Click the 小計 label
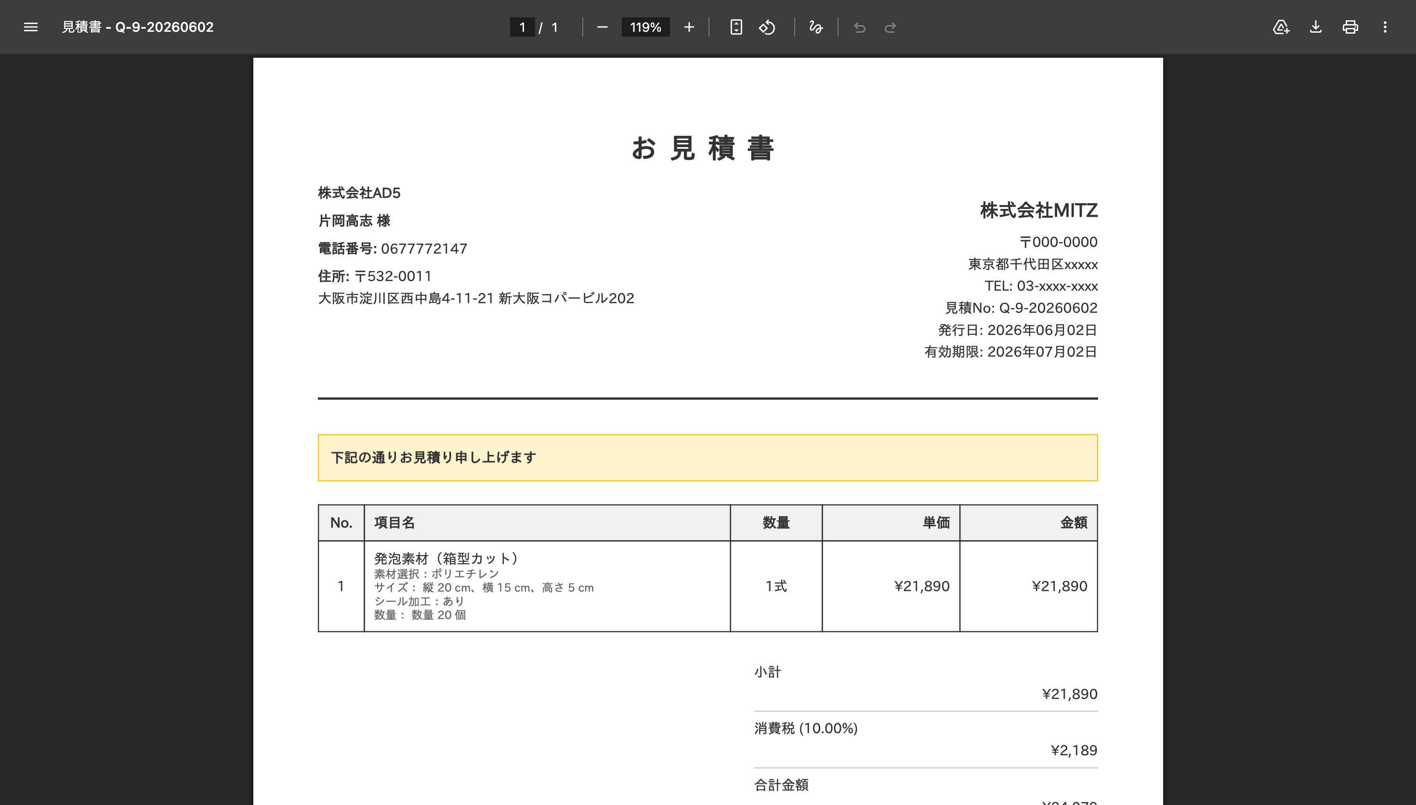Screen dimensions: 1416x805 [x=767, y=672]
